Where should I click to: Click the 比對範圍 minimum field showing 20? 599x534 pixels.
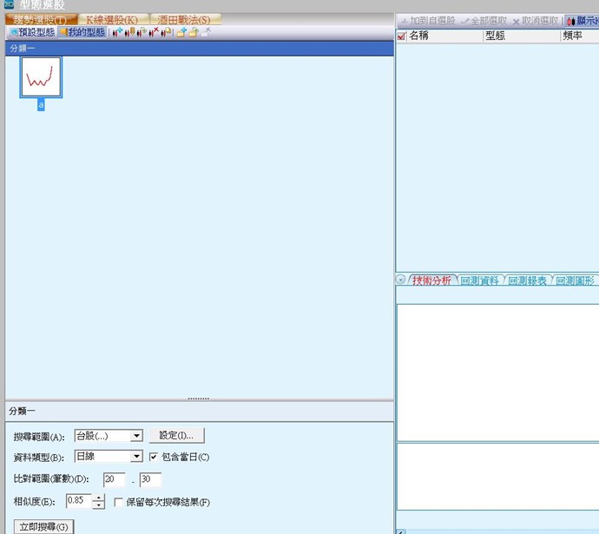(x=114, y=479)
